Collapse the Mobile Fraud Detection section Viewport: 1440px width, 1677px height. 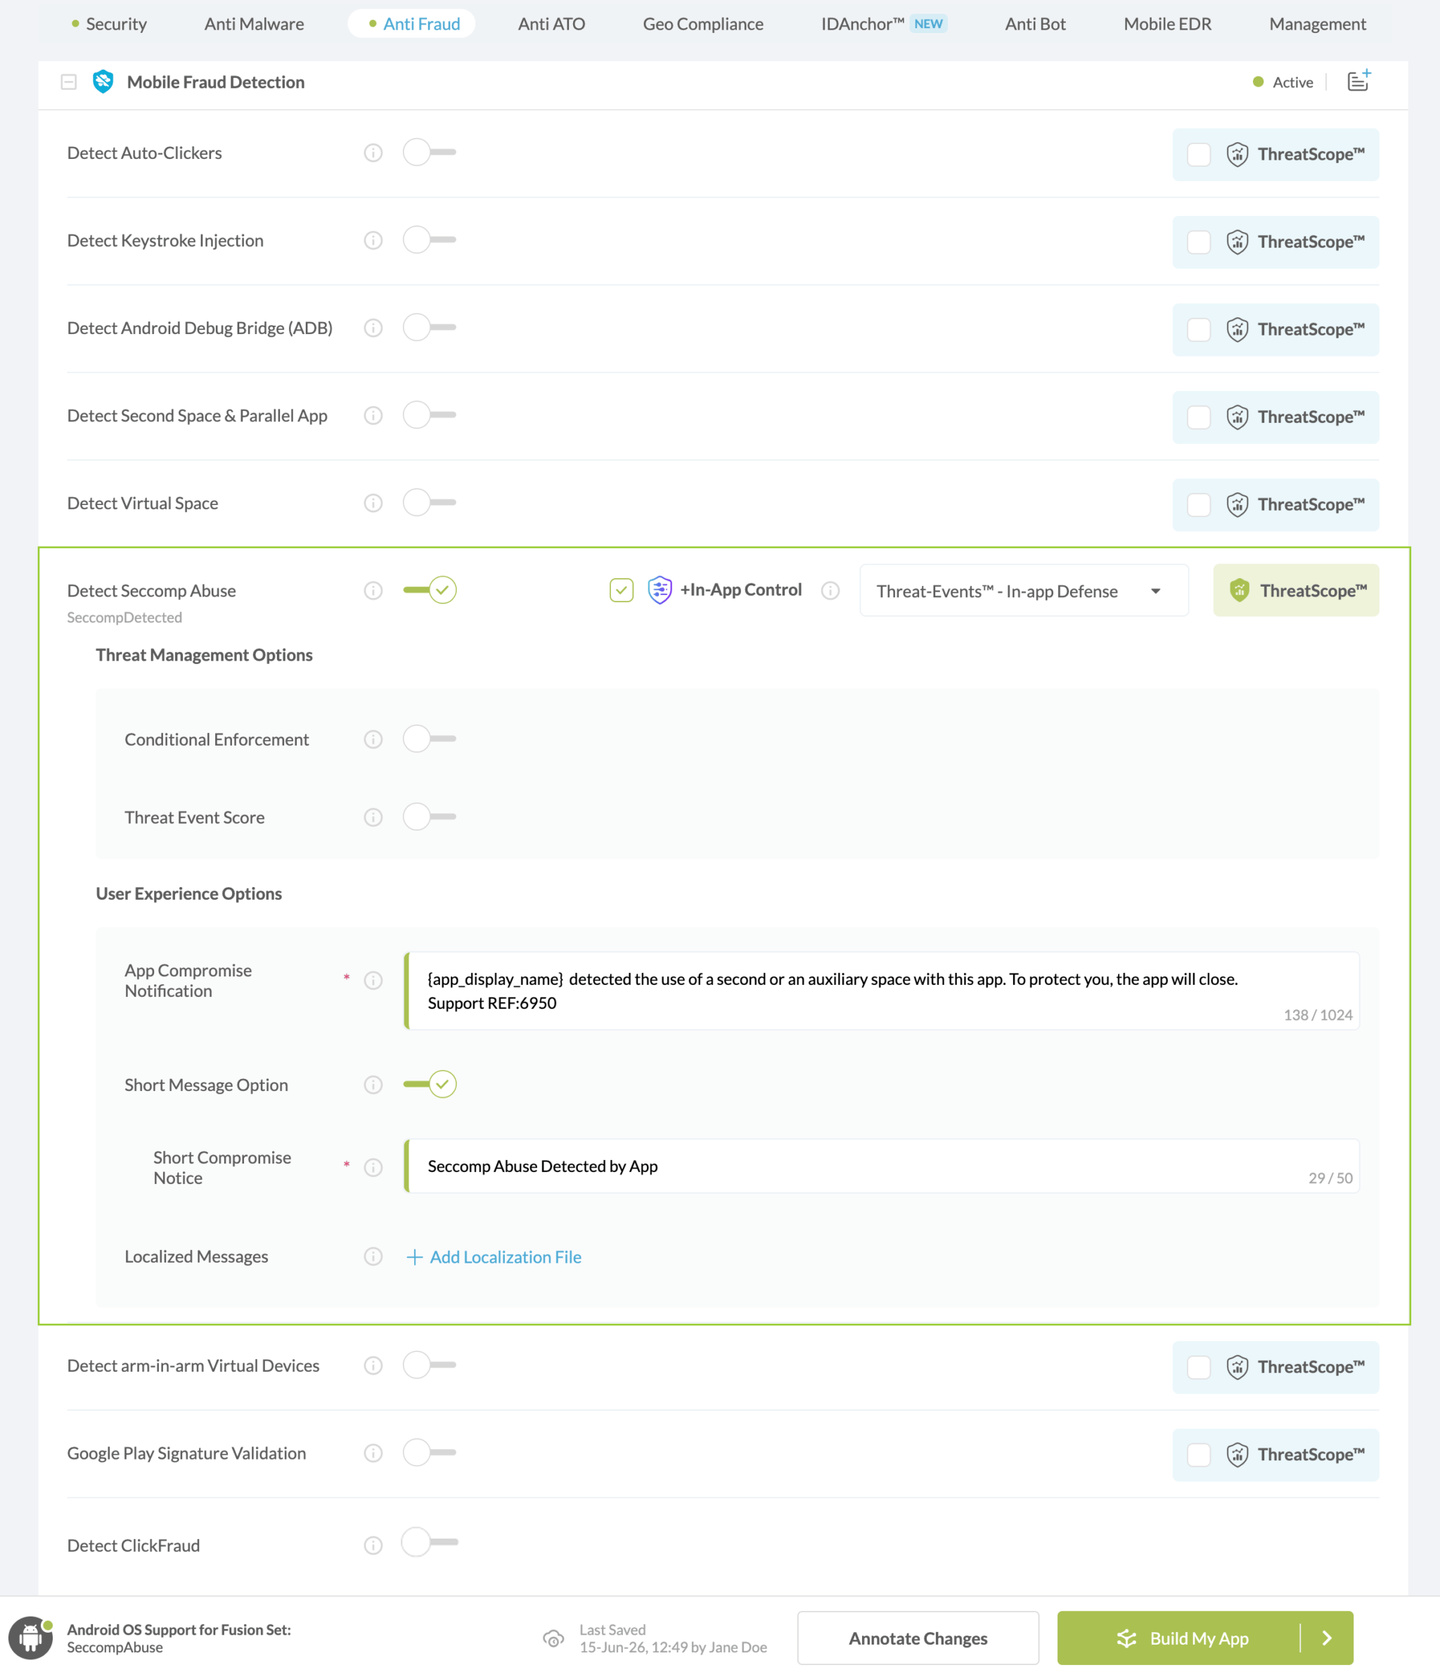click(x=69, y=82)
